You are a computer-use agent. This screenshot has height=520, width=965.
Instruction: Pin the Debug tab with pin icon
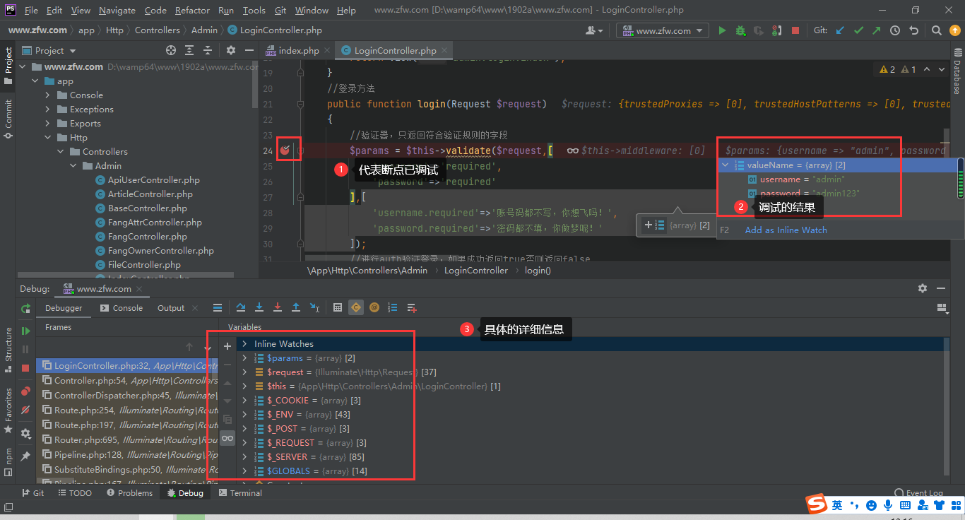(x=25, y=456)
